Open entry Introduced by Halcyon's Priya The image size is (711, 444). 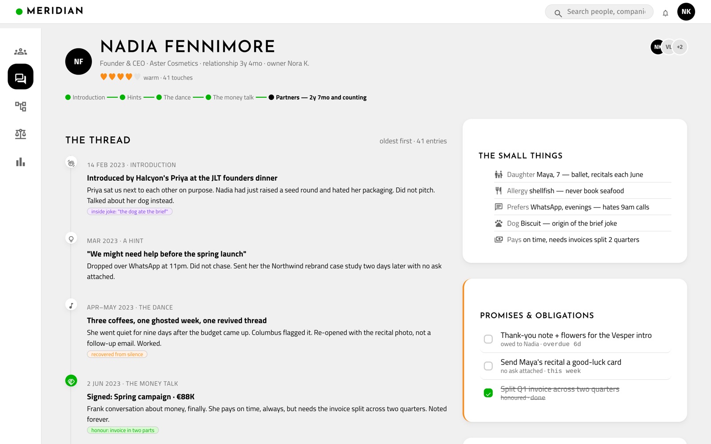pos(182,178)
